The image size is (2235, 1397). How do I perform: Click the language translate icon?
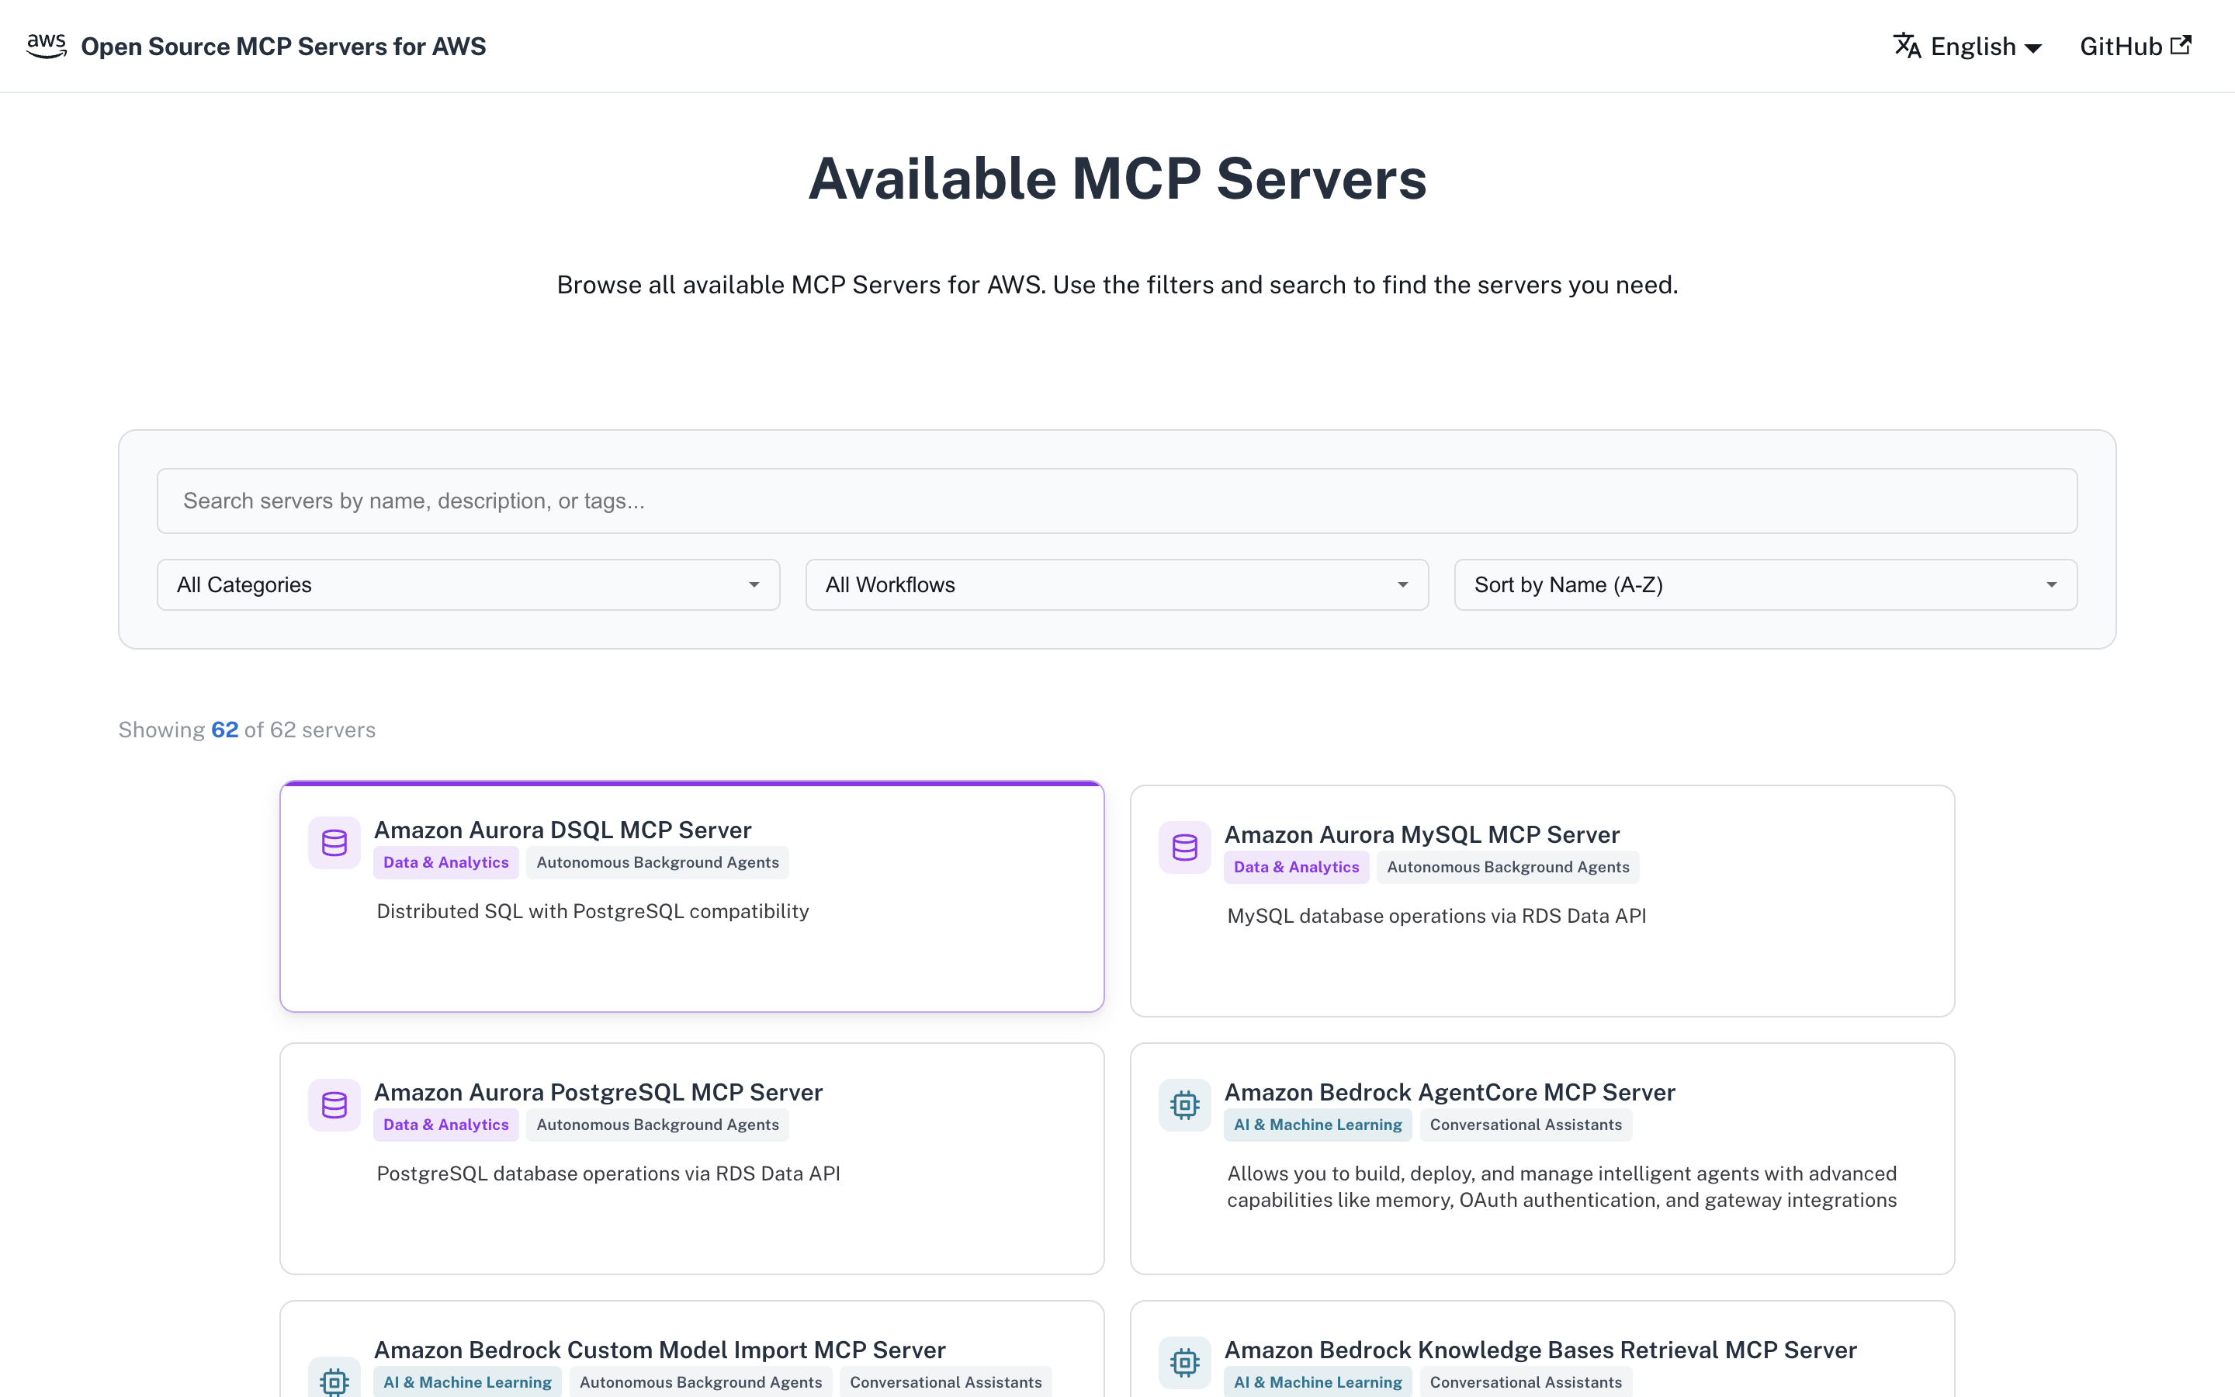pyautogui.click(x=1908, y=47)
